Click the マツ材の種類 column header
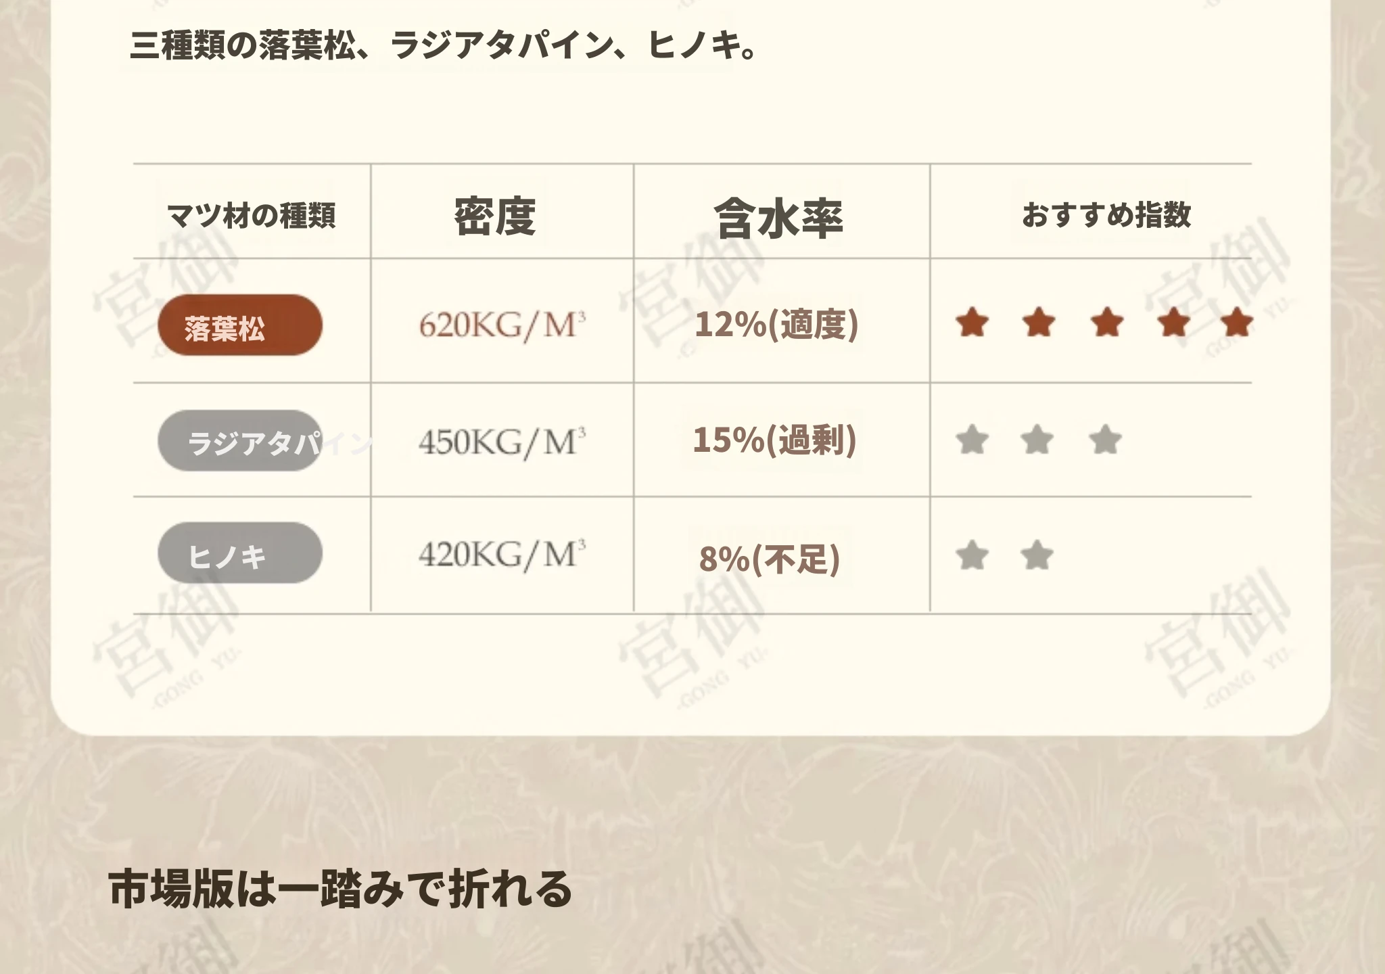The width and height of the screenshot is (1385, 974). [251, 216]
